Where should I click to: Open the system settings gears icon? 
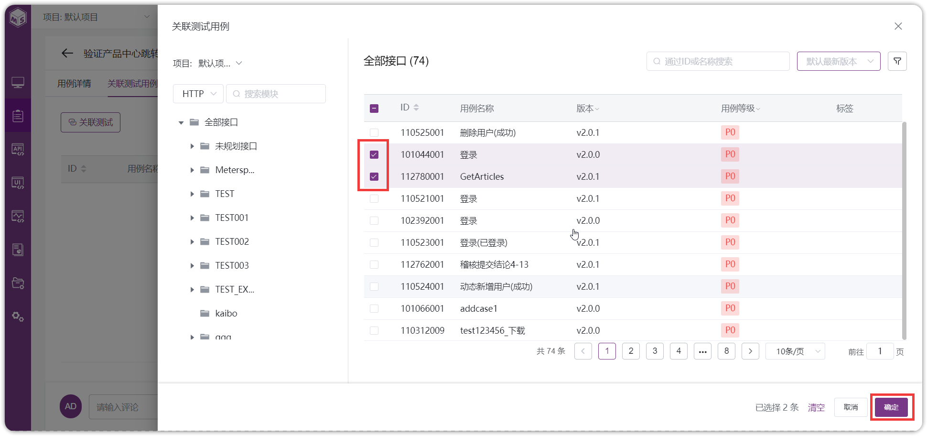coord(18,316)
